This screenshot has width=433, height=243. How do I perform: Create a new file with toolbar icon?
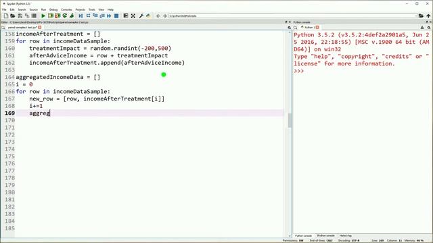[x=6, y=16]
